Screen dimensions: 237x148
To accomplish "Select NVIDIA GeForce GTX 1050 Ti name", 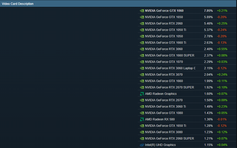I will click(165, 30).
